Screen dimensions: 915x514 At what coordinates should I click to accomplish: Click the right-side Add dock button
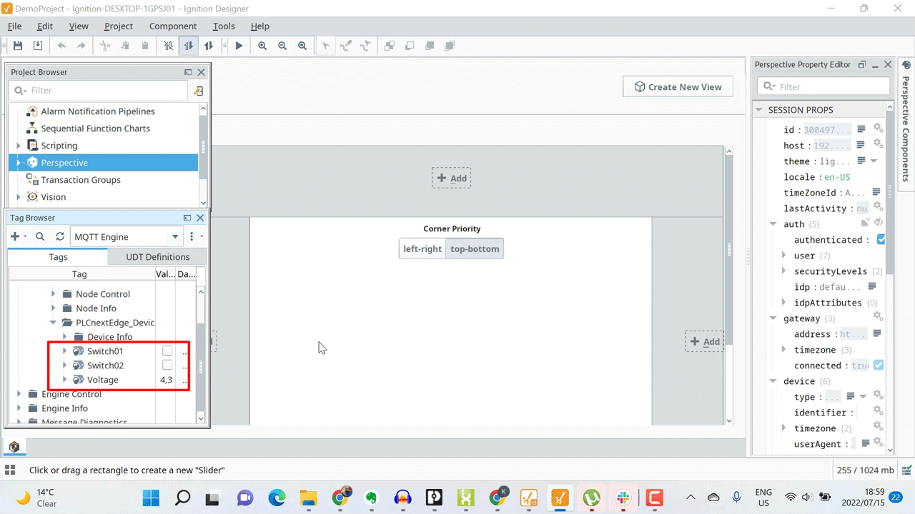click(704, 341)
